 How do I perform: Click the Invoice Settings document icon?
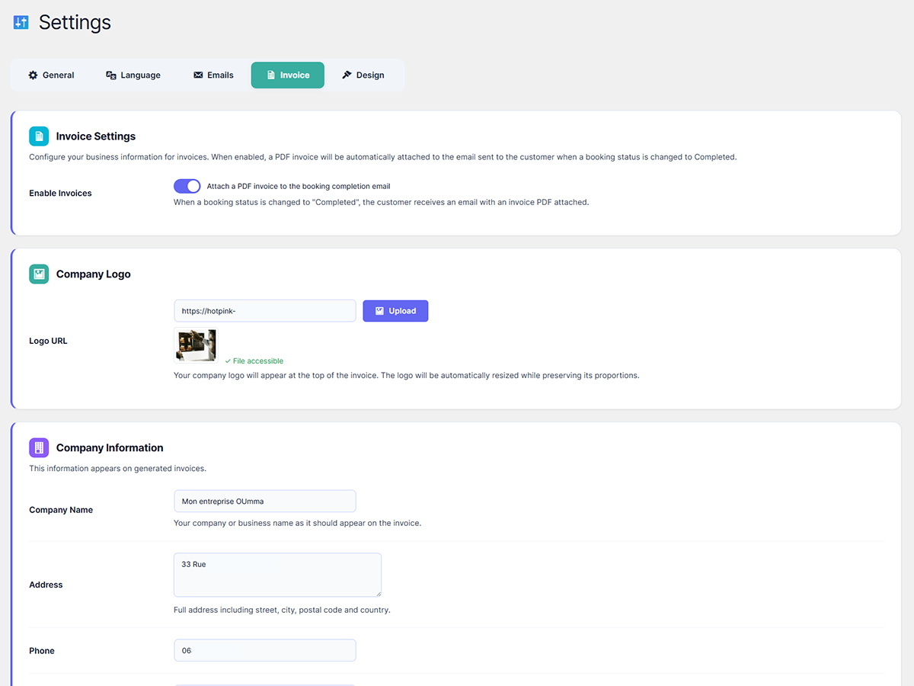39,136
